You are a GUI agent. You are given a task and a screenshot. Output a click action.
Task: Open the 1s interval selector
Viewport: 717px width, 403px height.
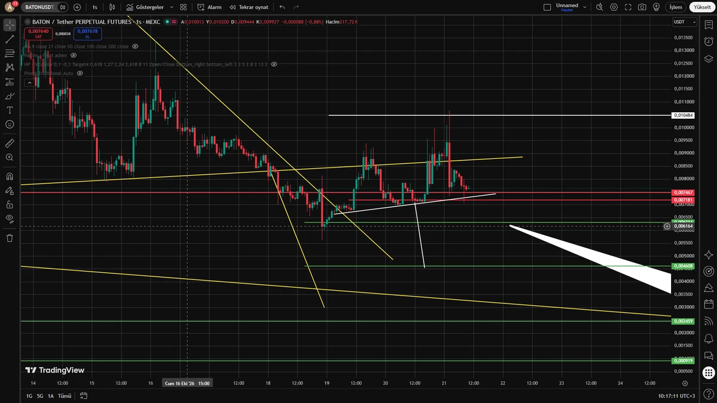(x=94, y=7)
